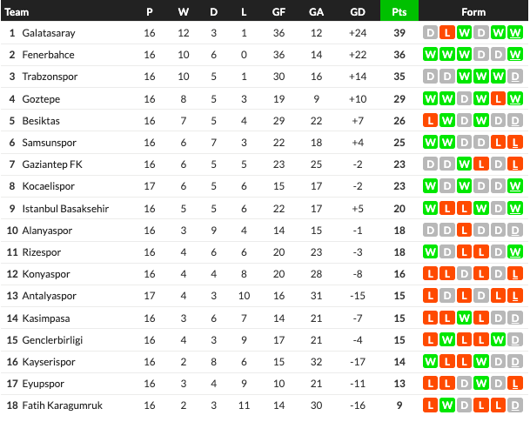Click the GD column header

coord(357,12)
